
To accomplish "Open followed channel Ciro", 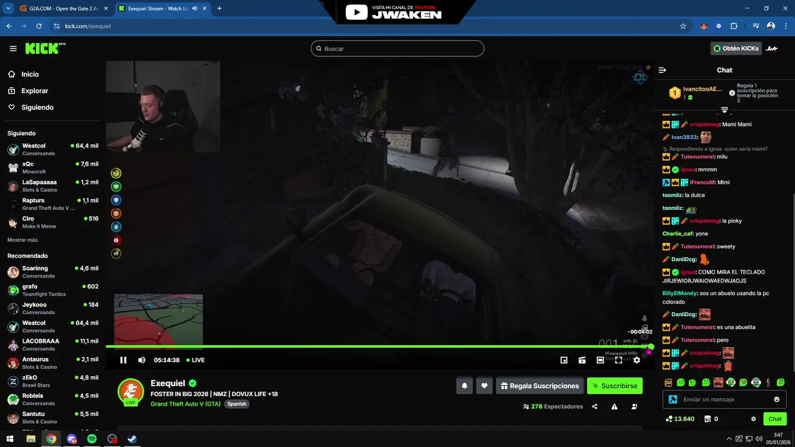I will [53, 222].
